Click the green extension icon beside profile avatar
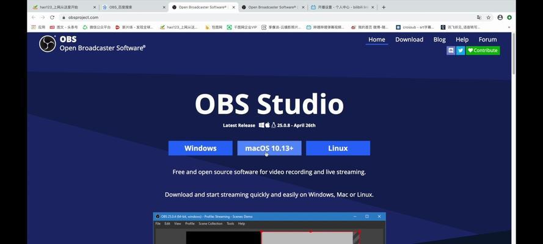Image resolution: width=543 pixels, height=244 pixels. pyautogui.click(x=509, y=17)
